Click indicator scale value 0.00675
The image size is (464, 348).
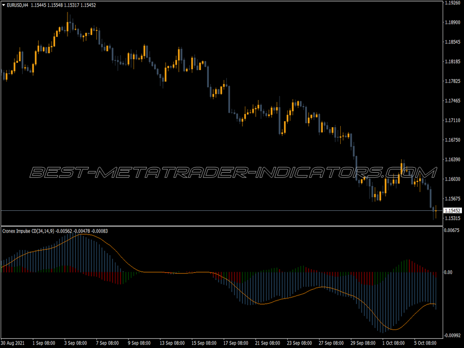click(452, 230)
